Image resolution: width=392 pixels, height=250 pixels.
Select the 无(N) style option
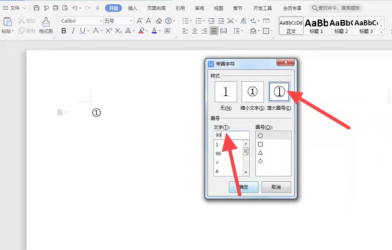coord(226,92)
